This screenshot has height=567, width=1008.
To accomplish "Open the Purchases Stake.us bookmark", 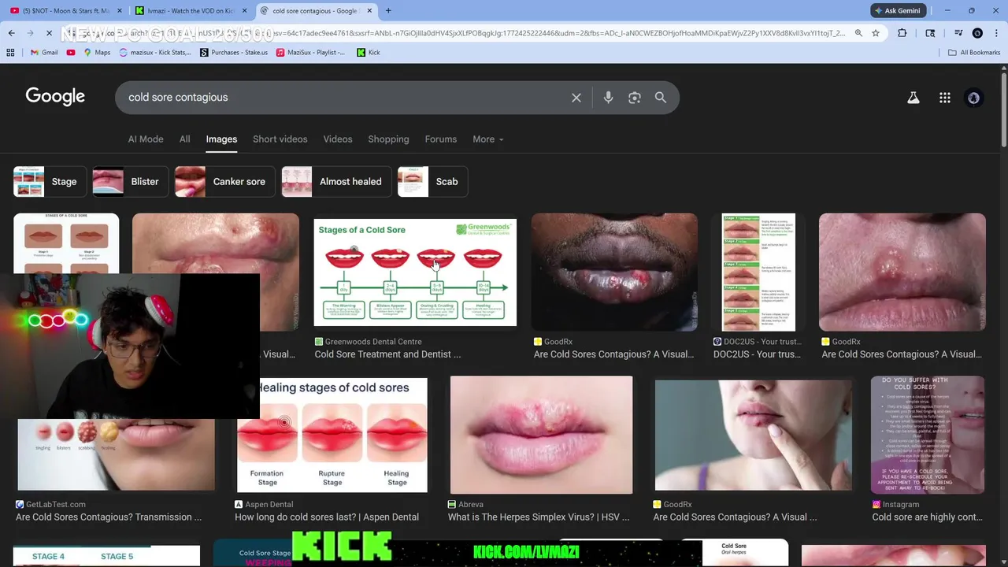I will pyautogui.click(x=234, y=52).
